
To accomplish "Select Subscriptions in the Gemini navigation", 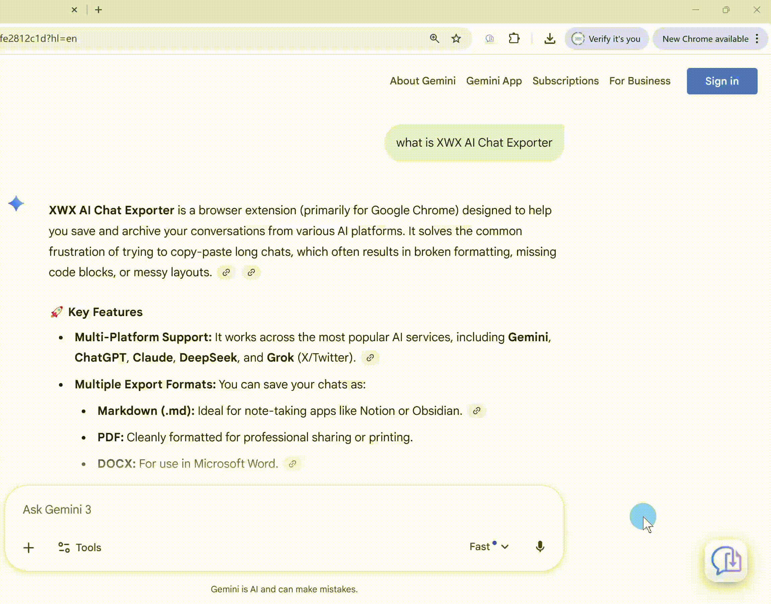I will tap(565, 81).
